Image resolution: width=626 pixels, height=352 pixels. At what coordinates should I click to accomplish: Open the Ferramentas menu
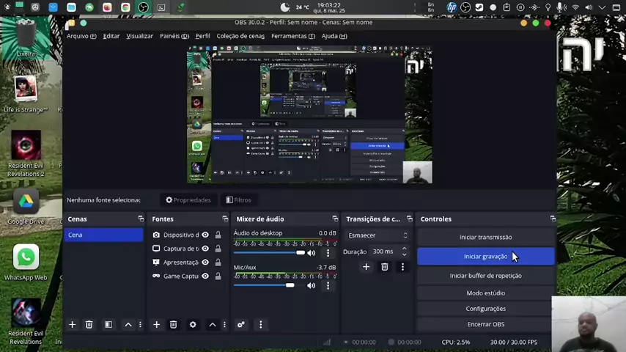pos(292,36)
